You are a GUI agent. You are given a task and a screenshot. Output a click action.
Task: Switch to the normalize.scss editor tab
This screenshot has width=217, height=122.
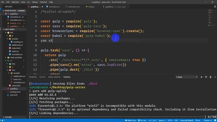tap(73, 7)
